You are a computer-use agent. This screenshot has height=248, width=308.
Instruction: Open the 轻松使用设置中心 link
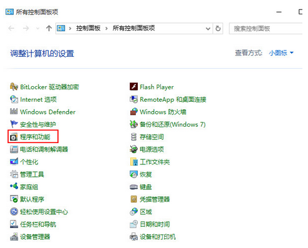click(x=44, y=212)
